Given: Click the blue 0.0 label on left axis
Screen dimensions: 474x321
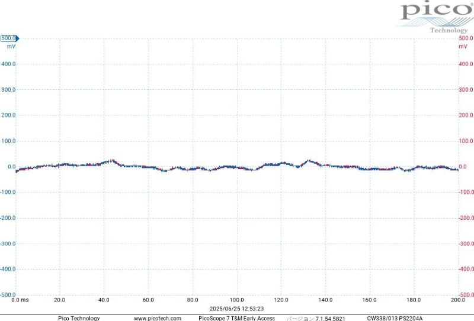Looking at the screenshot, I should 11,167.
